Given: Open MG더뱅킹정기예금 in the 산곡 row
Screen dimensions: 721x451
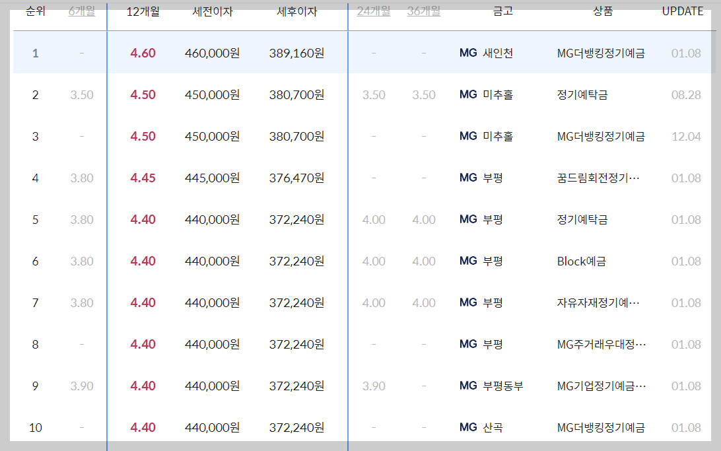Looking at the screenshot, I should coord(601,427).
